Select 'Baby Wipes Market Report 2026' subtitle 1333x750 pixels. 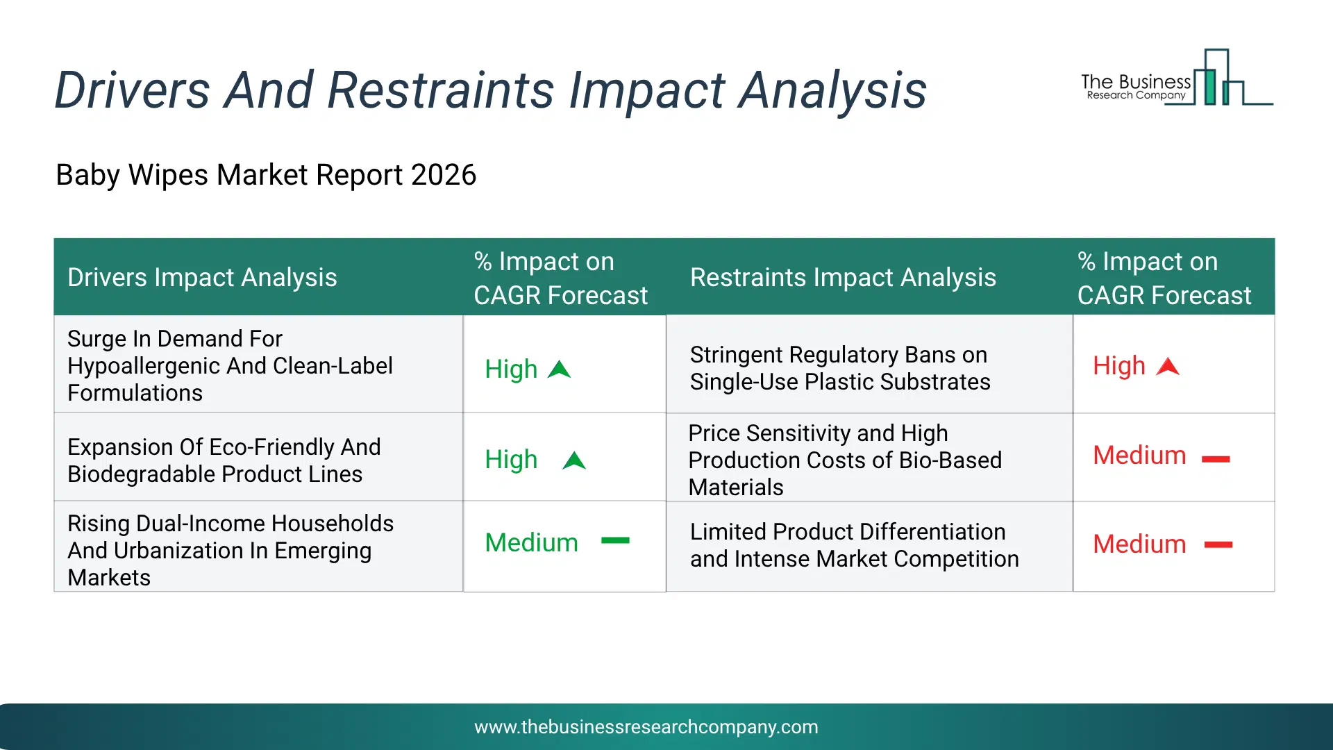pyautogui.click(x=266, y=174)
